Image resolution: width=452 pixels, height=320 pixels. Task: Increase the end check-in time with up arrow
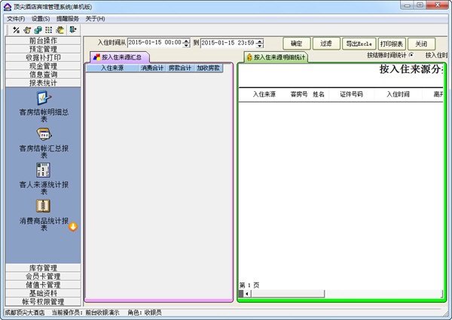click(260, 41)
